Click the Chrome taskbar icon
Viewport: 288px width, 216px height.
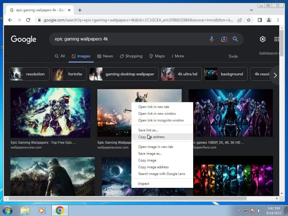point(60,210)
